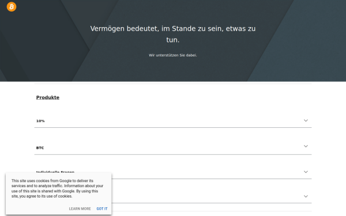The width and height of the screenshot is (346, 216).
Task: Expand the Individuelle Fragen chevron
Action: coord(306,172)
